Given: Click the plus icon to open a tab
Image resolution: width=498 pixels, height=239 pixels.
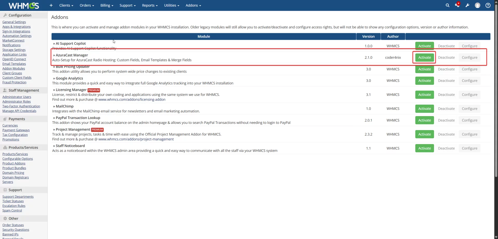Looking at the screenshot, I should (51, 5).
